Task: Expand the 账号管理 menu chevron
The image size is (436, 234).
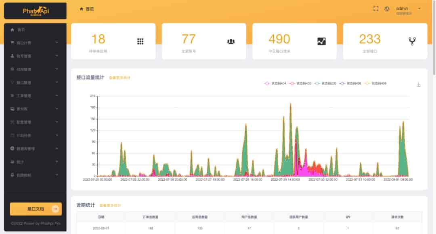Action: (57, 56)
